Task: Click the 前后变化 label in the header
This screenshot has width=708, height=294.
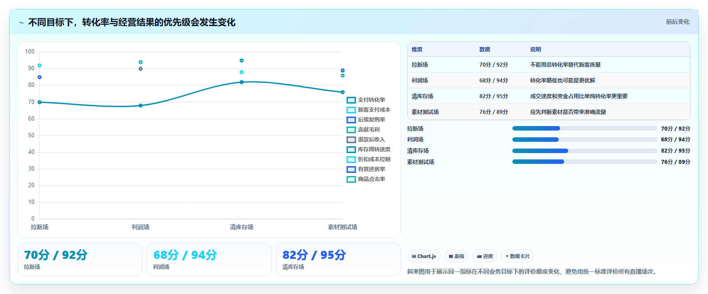Action: click(x=677, y=22)
